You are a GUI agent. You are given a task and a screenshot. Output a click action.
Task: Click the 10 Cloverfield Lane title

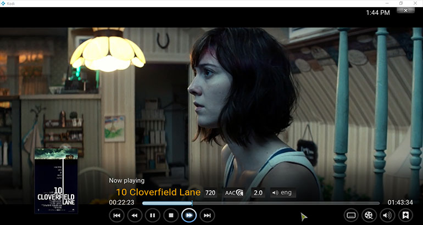158,193
